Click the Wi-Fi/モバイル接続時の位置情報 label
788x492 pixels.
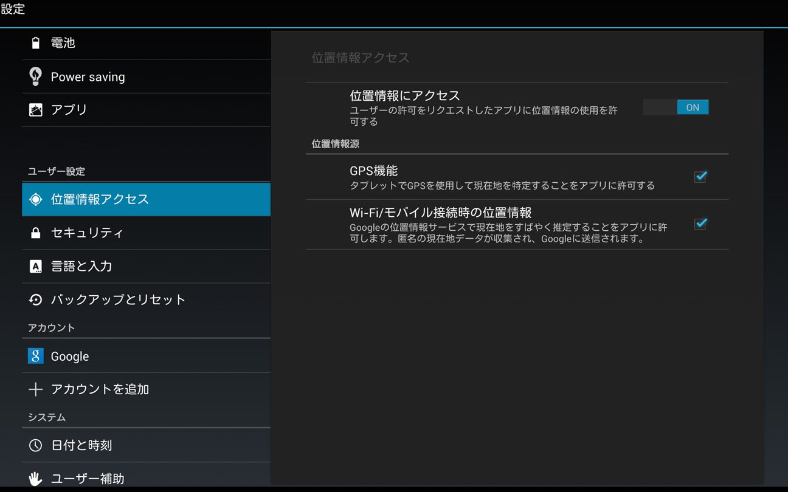(x=441, y=213)
